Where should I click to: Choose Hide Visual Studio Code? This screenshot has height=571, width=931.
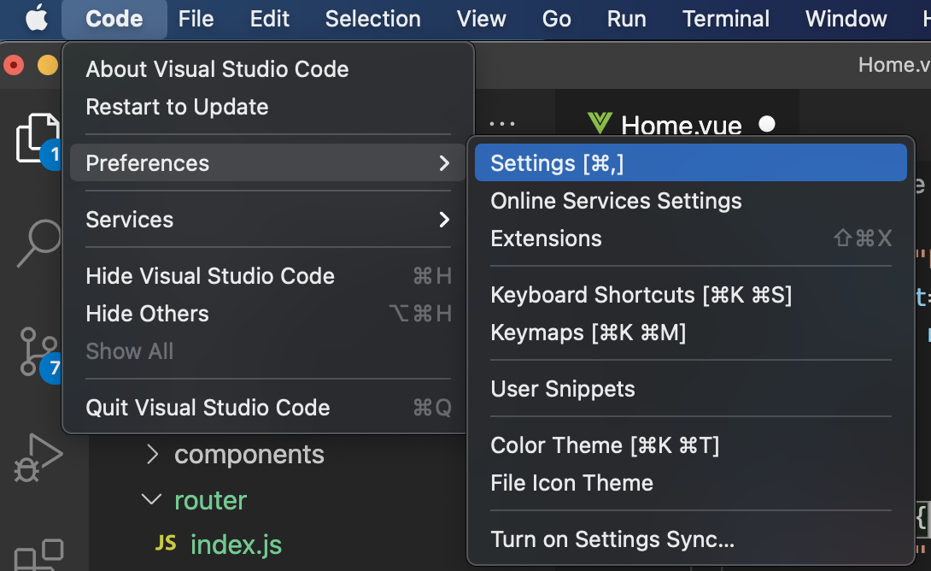point(268,276)
